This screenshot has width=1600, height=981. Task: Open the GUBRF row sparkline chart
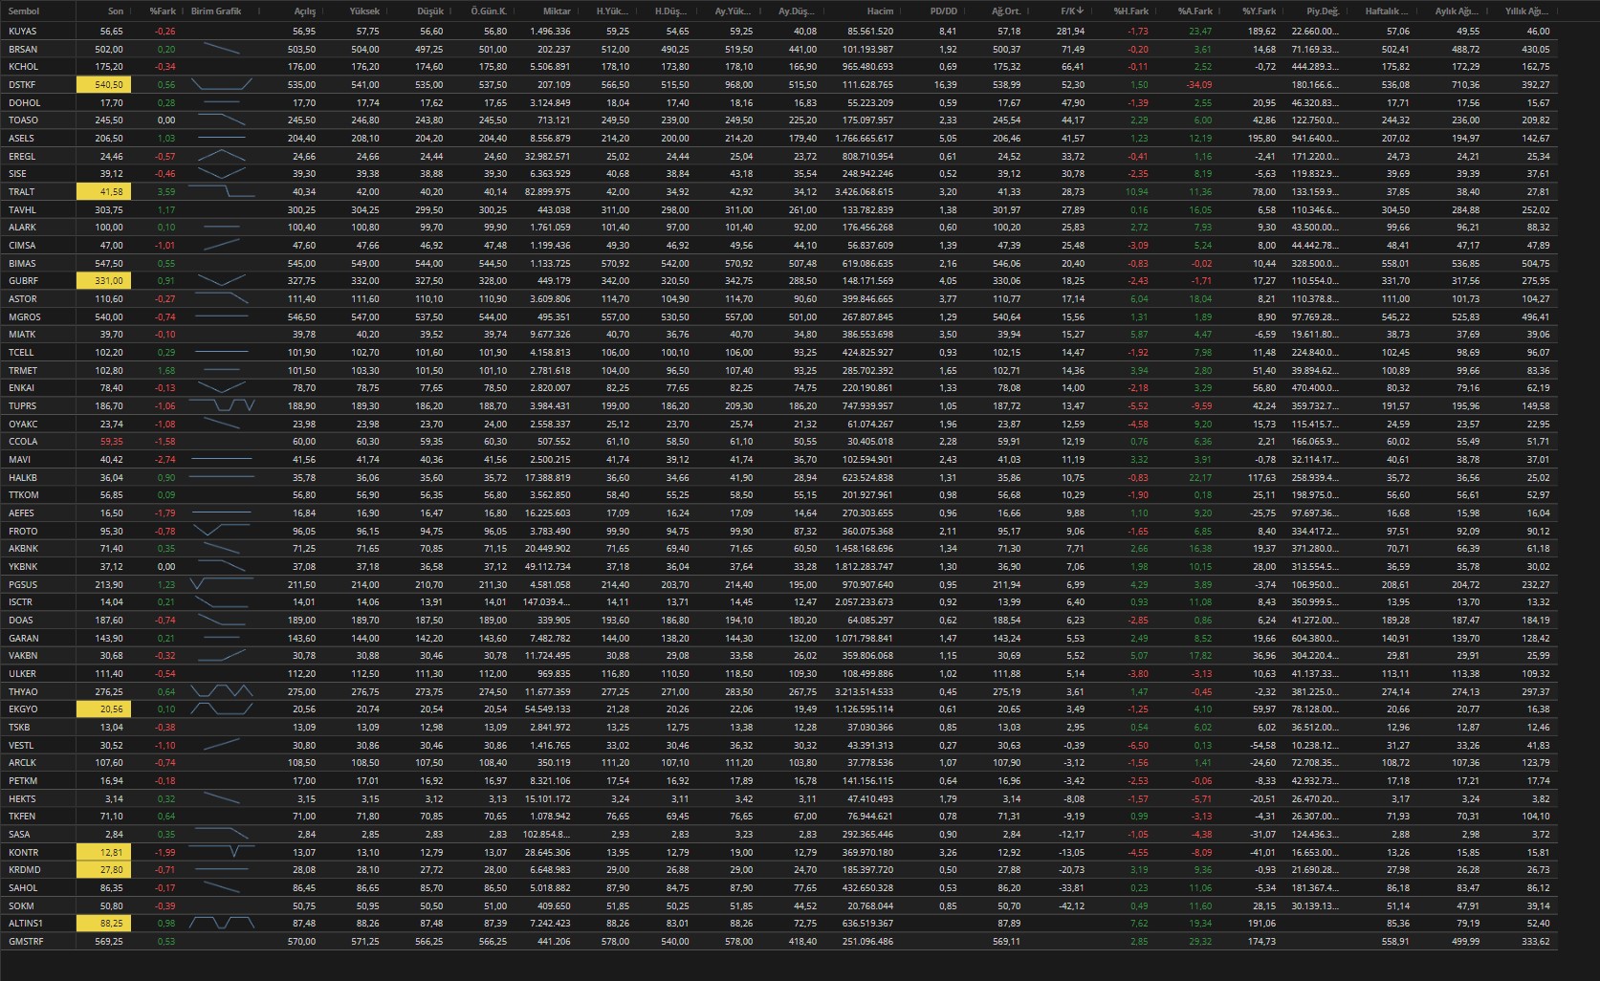tap(222, 280)
